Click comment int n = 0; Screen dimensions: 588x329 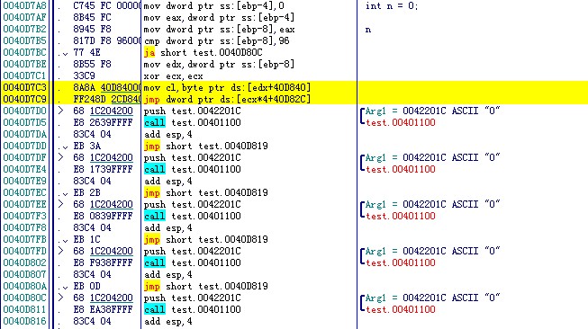pos(392,6)
